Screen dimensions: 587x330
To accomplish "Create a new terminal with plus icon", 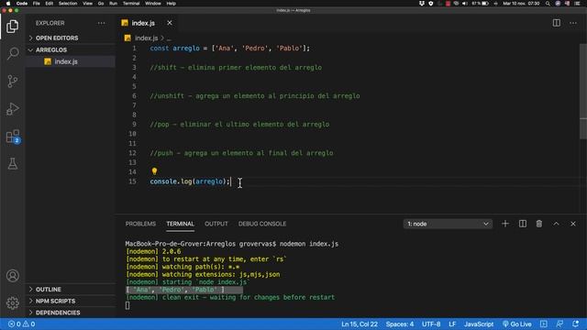I will tap(505, 224).
